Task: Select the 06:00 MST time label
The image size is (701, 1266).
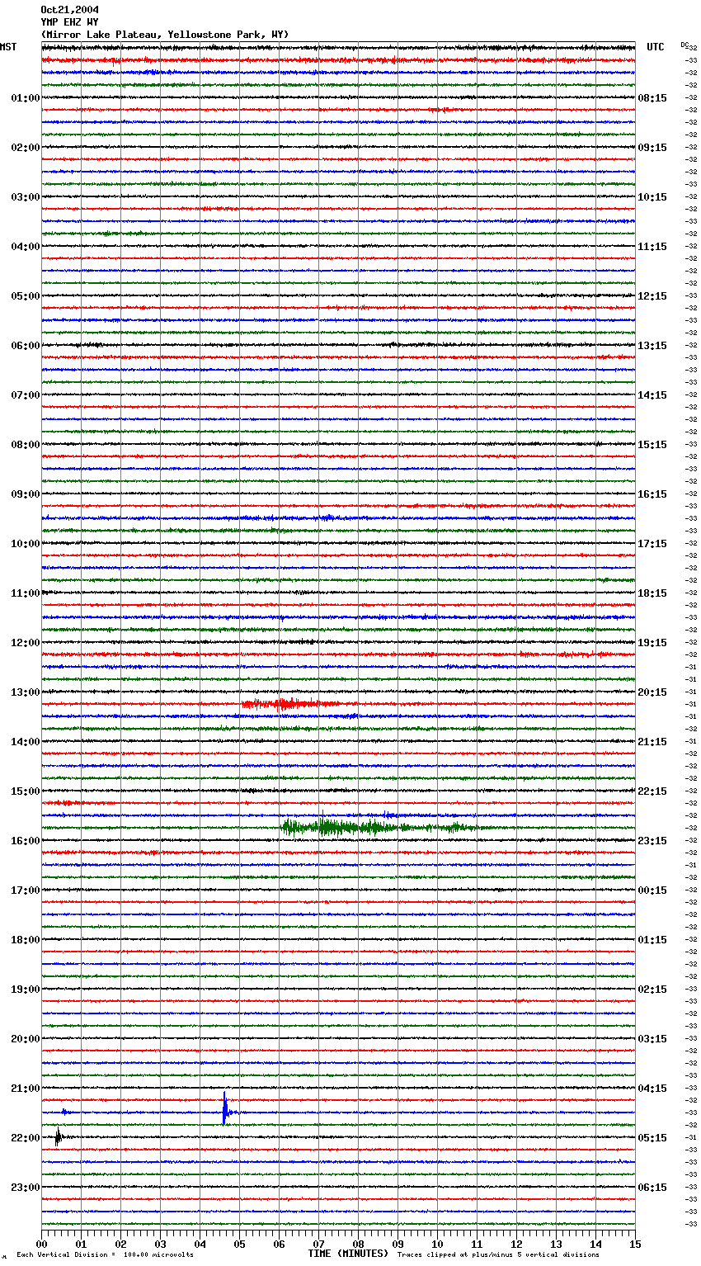Action: (x=26, y=346)
